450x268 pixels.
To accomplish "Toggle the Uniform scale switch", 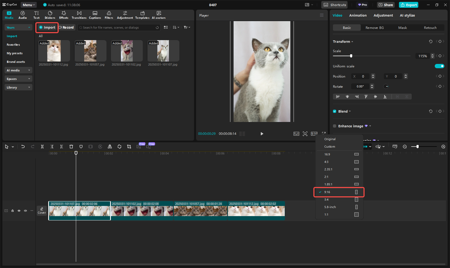I will click(x=439, y=66).
